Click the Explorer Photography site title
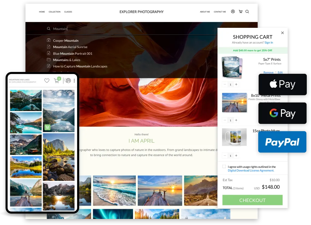Viewport: 311px width, 225px height. (x=142, y=12)
